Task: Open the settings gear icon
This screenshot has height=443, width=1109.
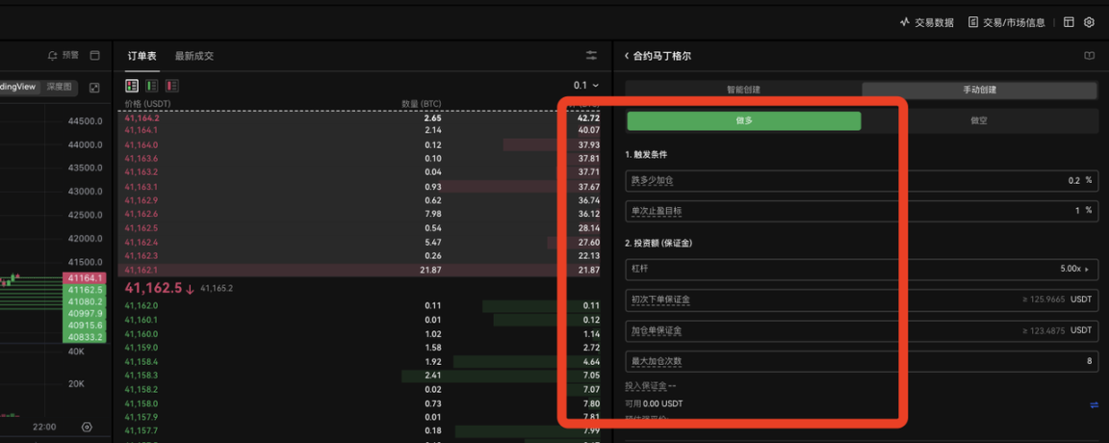Action: pos(1090,22)
